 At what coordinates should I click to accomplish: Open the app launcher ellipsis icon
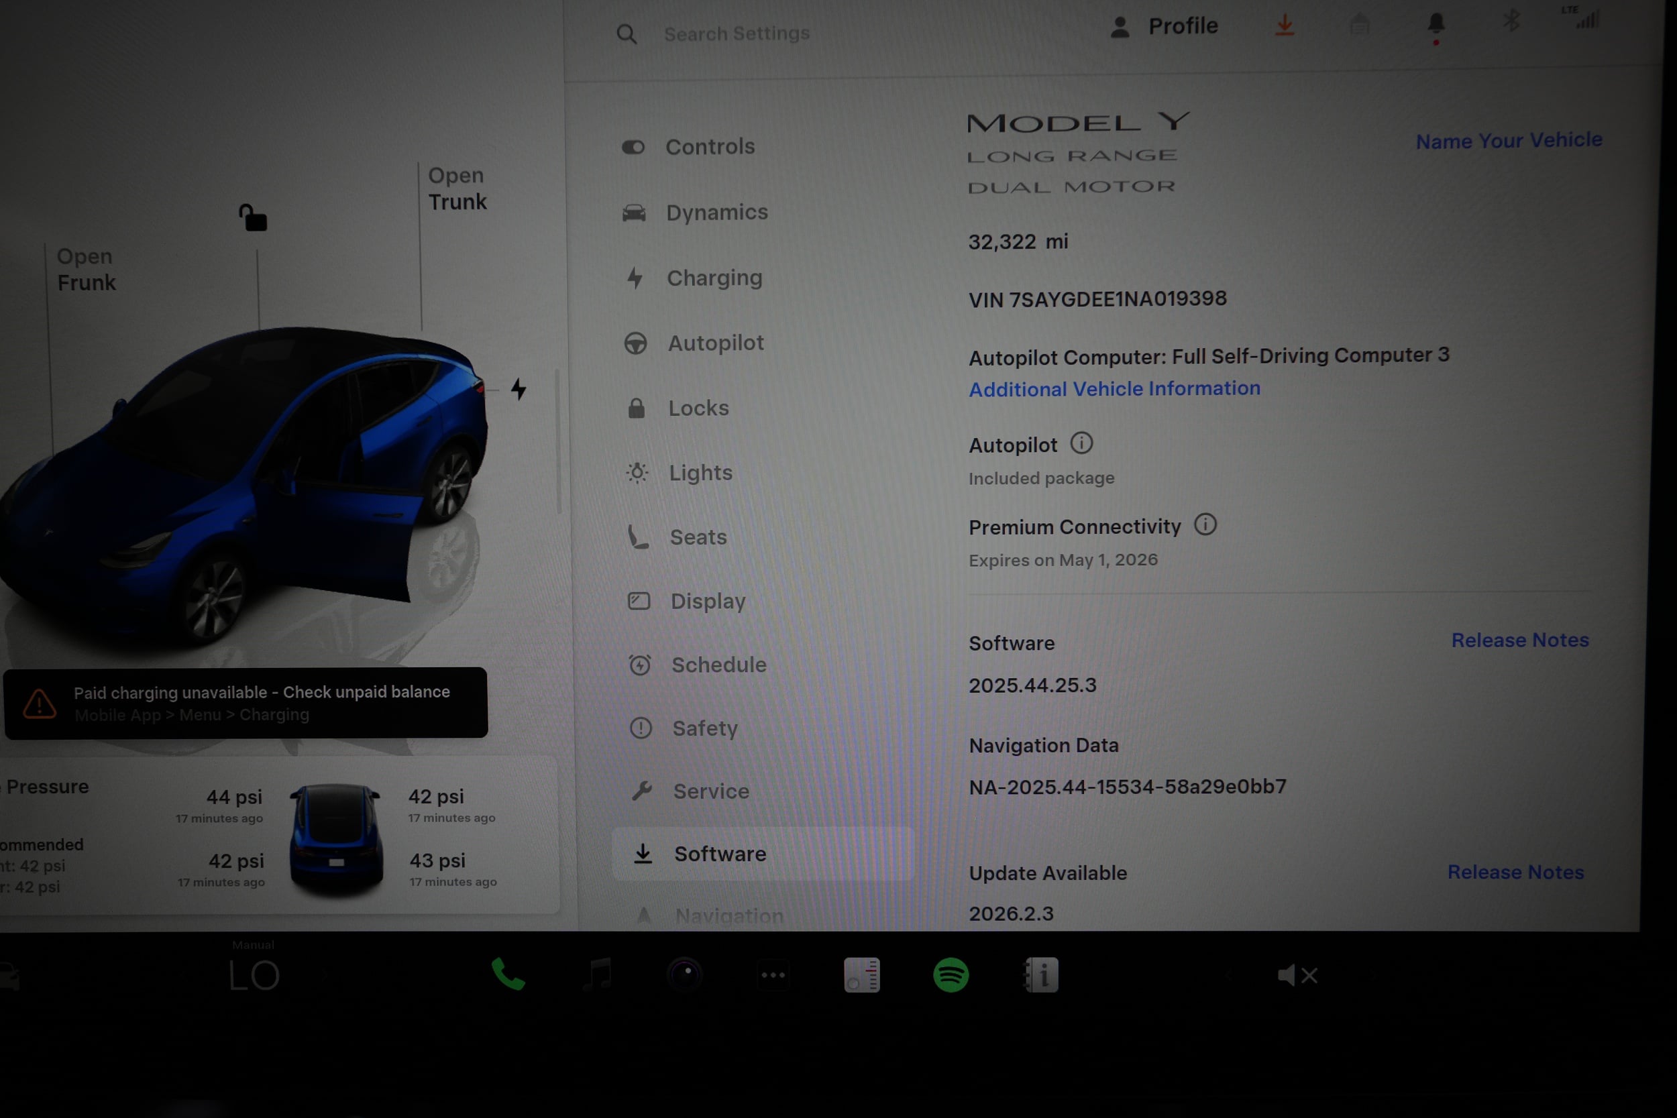(773, 975)
